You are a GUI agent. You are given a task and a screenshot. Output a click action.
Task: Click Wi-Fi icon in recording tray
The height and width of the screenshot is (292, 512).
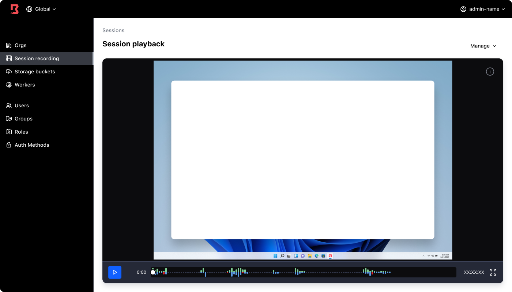click(429, 256)
